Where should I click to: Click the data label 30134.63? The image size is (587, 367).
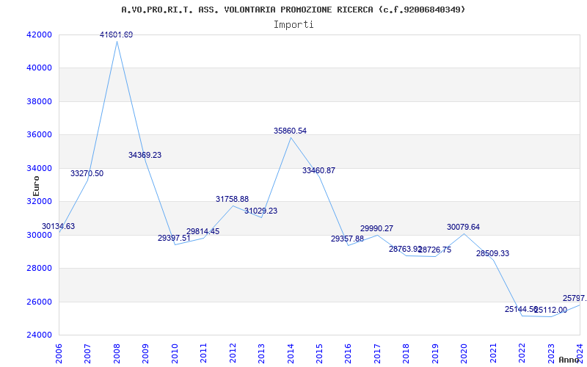59,226
